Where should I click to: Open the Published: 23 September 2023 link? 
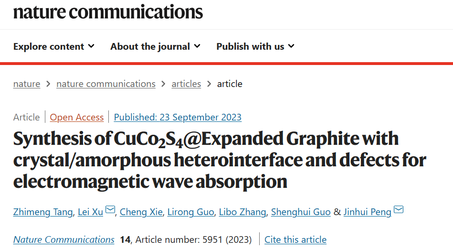point(178,117)
